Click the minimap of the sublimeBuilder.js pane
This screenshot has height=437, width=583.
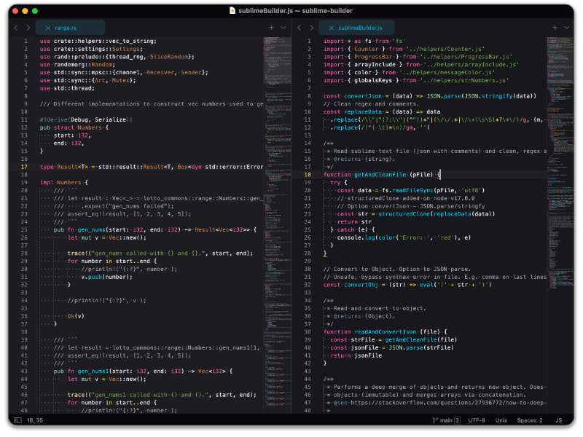[x=560, y=225]
